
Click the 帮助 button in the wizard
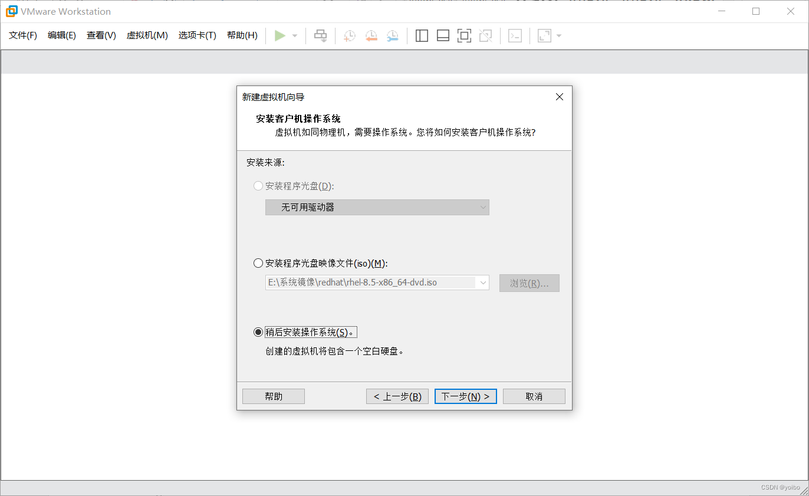pos(274,396)
